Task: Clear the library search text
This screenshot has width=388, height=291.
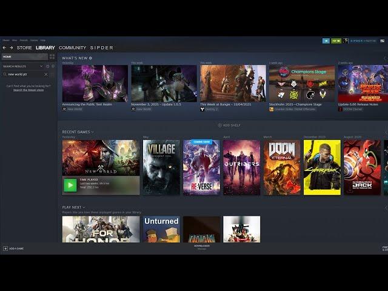Action: pos(46,74)
